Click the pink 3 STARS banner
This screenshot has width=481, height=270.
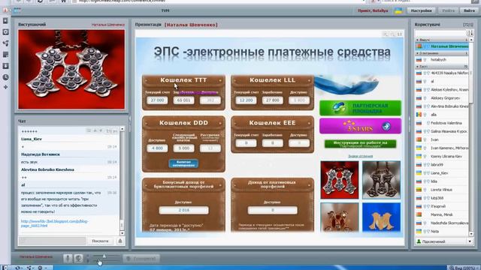click(x=360, y=126)
